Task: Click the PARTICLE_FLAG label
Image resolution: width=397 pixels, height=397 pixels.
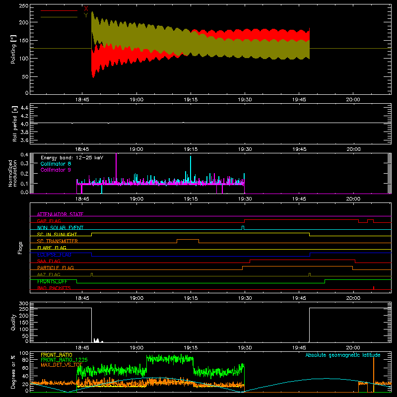Action: tap(56, 267)
